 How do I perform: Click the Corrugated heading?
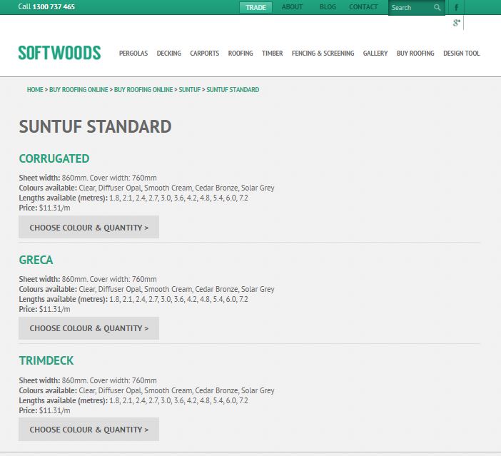pos(54,158)
